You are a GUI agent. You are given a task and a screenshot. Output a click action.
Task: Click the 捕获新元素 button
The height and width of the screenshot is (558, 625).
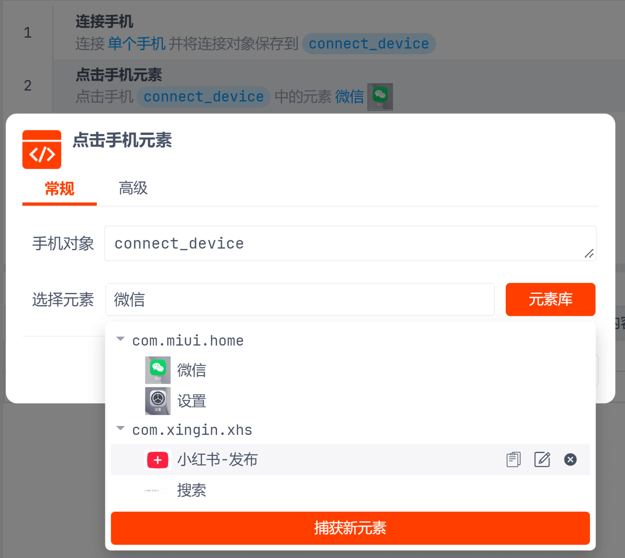[x=350, y=528]
